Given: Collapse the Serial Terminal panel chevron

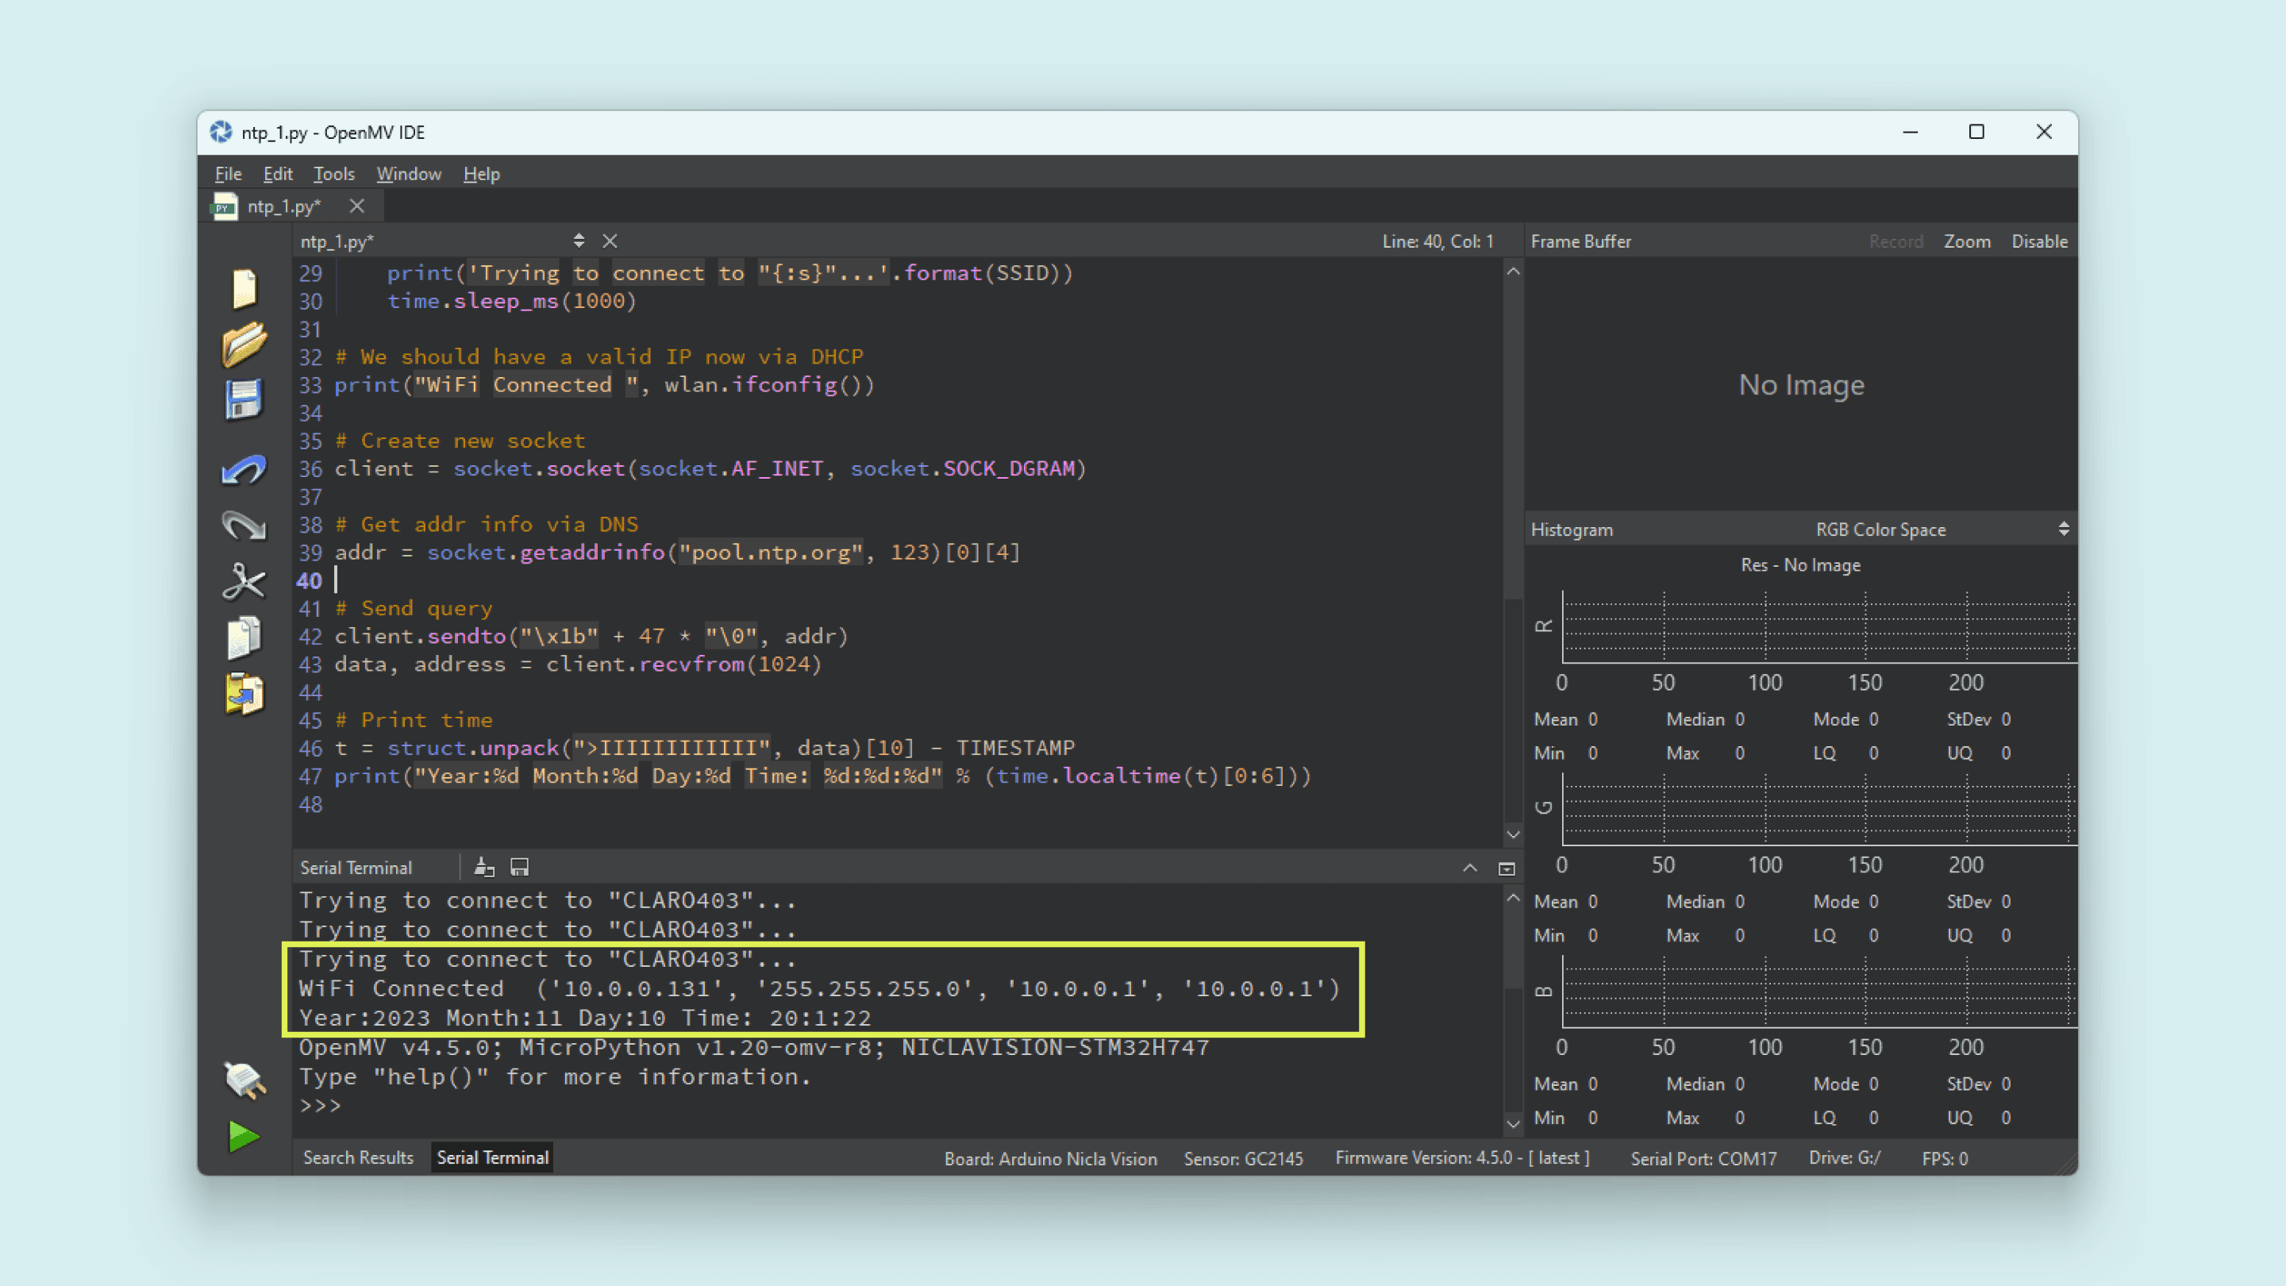Looking at the screenshot, I should click(1469, 868).
